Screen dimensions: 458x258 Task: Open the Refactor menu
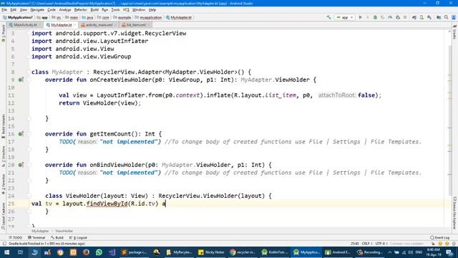pyautogui.click(x=81, y=9)
